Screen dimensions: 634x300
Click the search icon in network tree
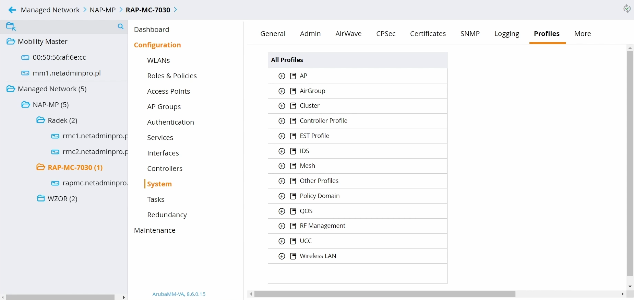pos(120,26)
